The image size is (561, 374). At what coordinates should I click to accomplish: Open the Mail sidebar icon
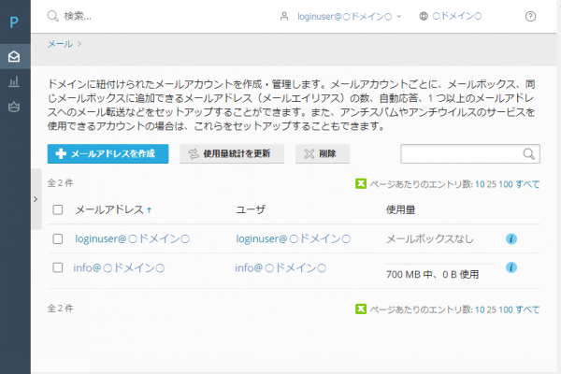(x=15, y=57)
